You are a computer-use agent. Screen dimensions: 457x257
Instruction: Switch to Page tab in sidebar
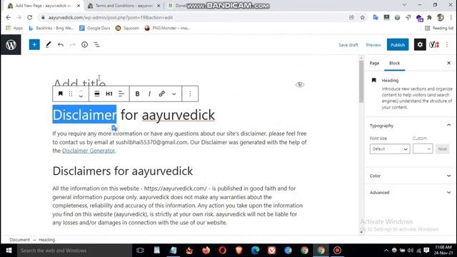click(374, 63)
